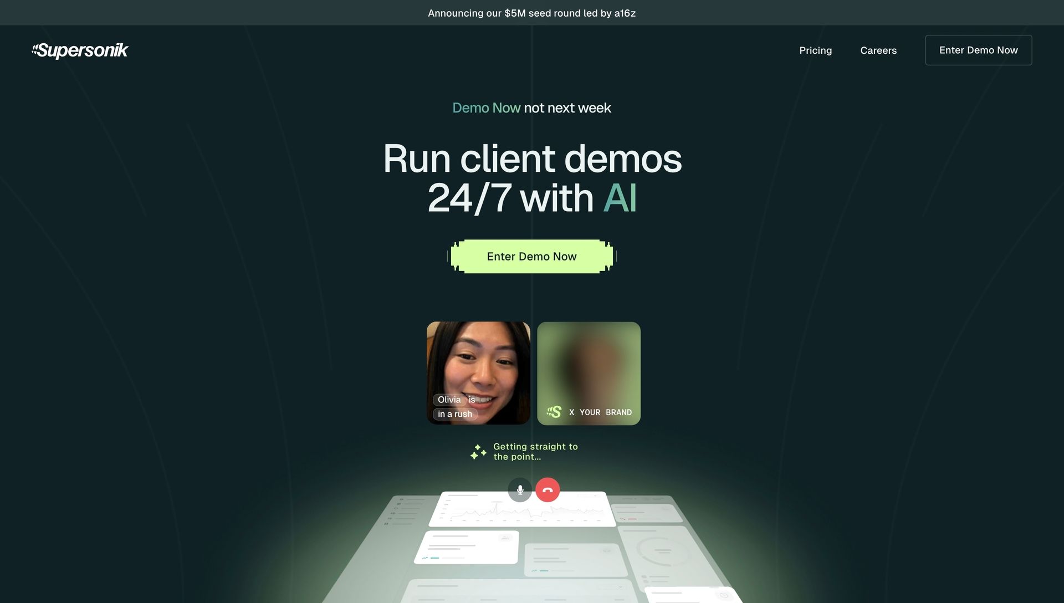Click the green "AI" word in headline
This screenshot has width=1064, height=603.
click(x=620, y=198)
